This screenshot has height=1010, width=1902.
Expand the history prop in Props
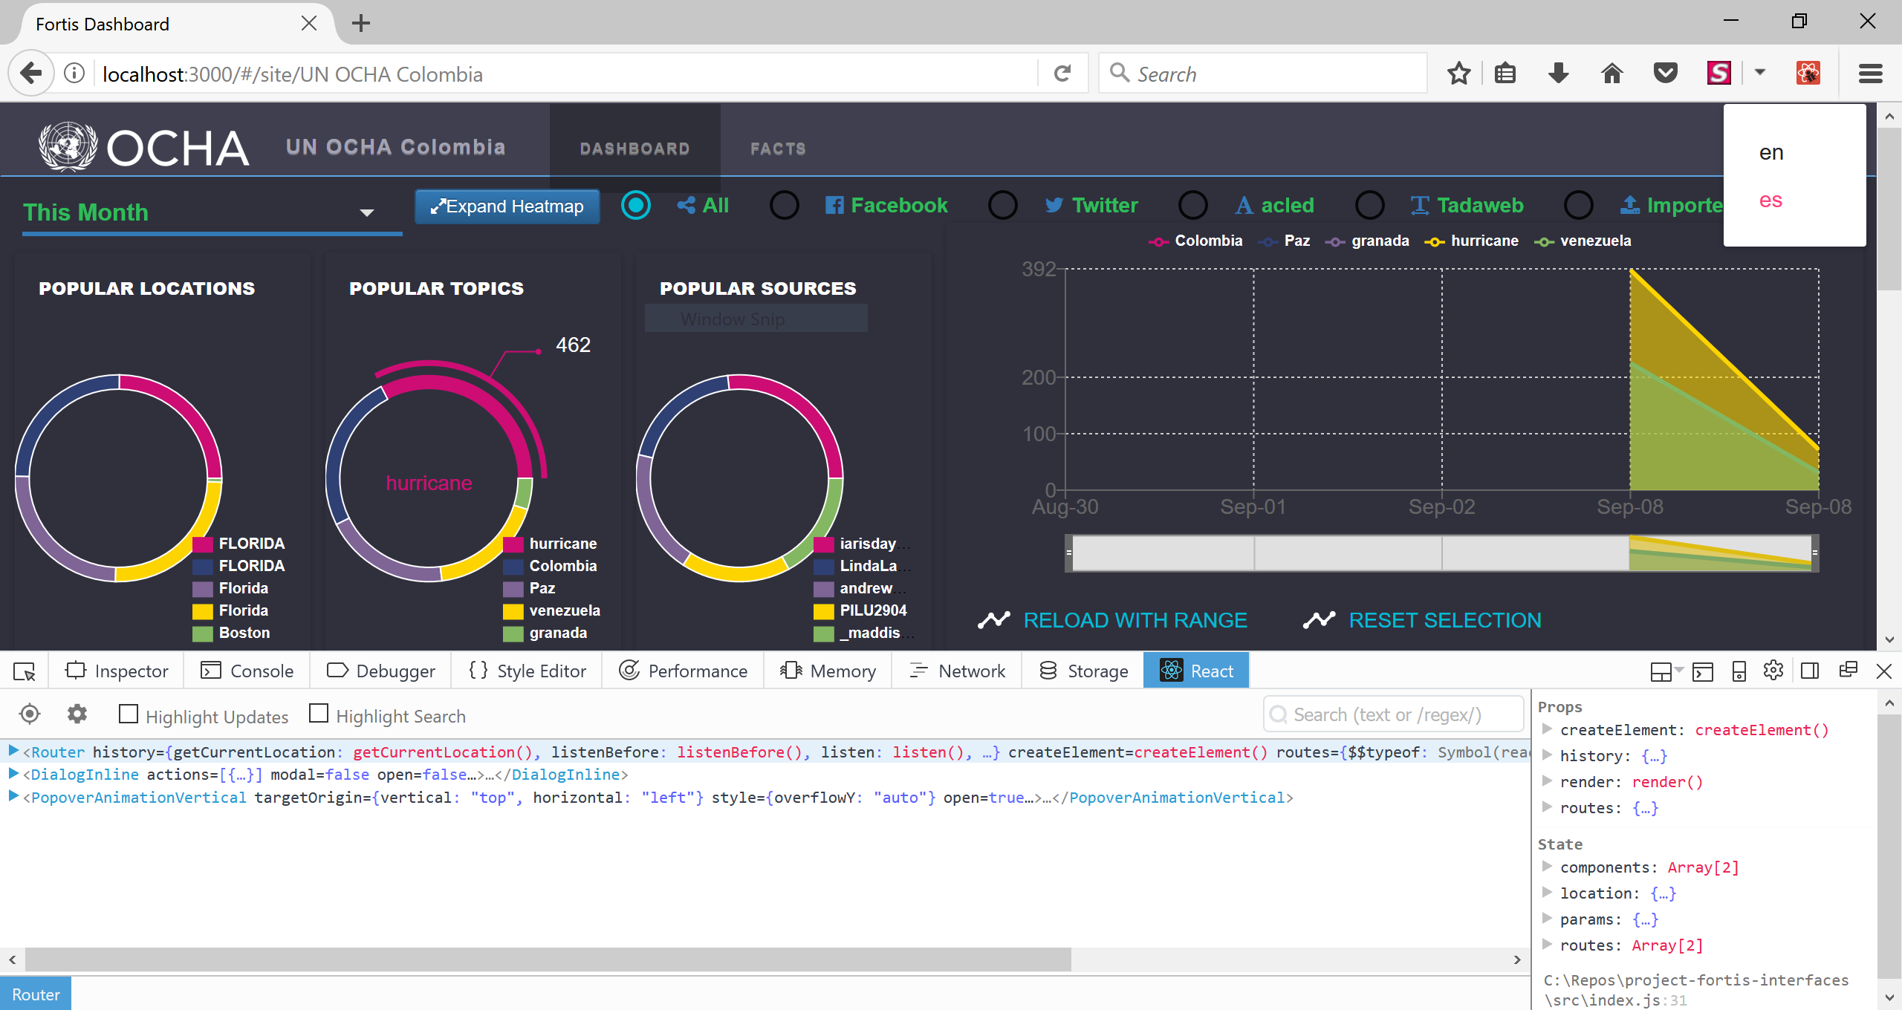coord(1548,755)
